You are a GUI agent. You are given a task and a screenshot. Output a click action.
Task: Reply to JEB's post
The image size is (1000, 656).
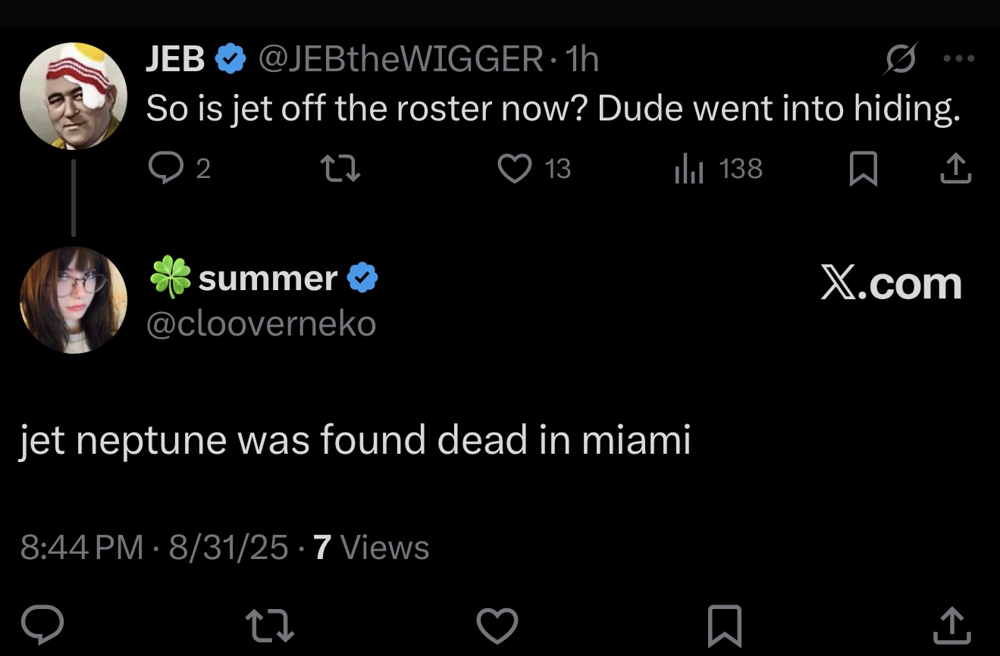pos(162,168)
